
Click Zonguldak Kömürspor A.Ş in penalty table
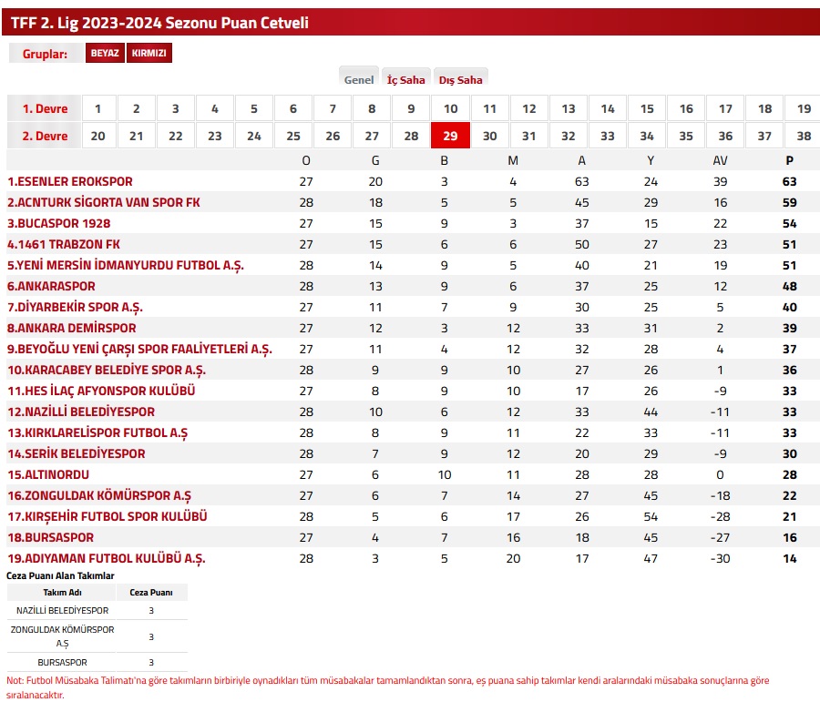[62, 636]
